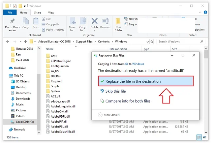The height and width of the screenshot is (143, 211).
Task: Click Adobe Illustrator CC 2018 breadcrumb
Action: pyautogui.click(x=54, y=42)
